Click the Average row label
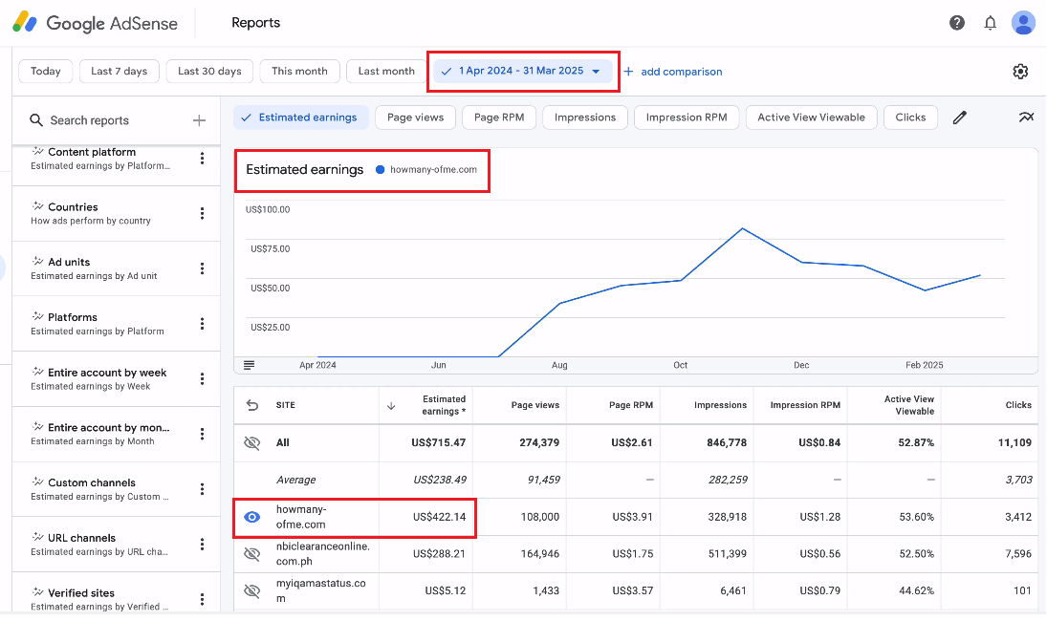This screenshot has width=1047, height=621. (x=295, y=480)
